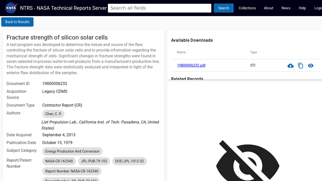Click the Related Records heading
322x181 pixels.
187,78
